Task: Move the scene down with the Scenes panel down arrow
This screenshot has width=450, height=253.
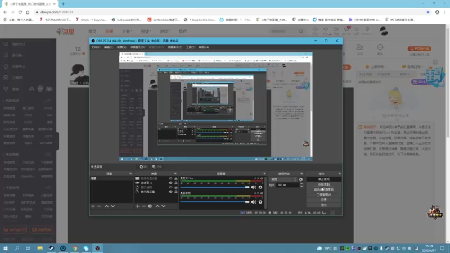Action: 113,206
